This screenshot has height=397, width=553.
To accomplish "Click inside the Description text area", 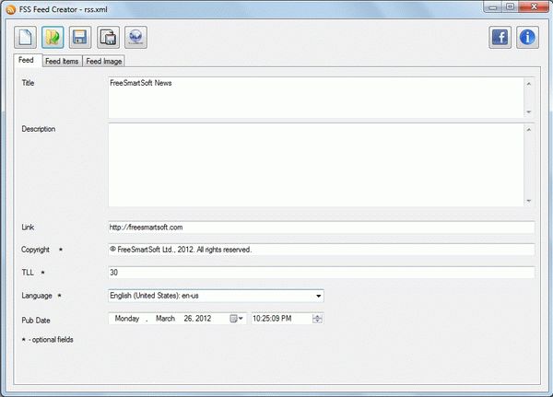I will (316, 165).
